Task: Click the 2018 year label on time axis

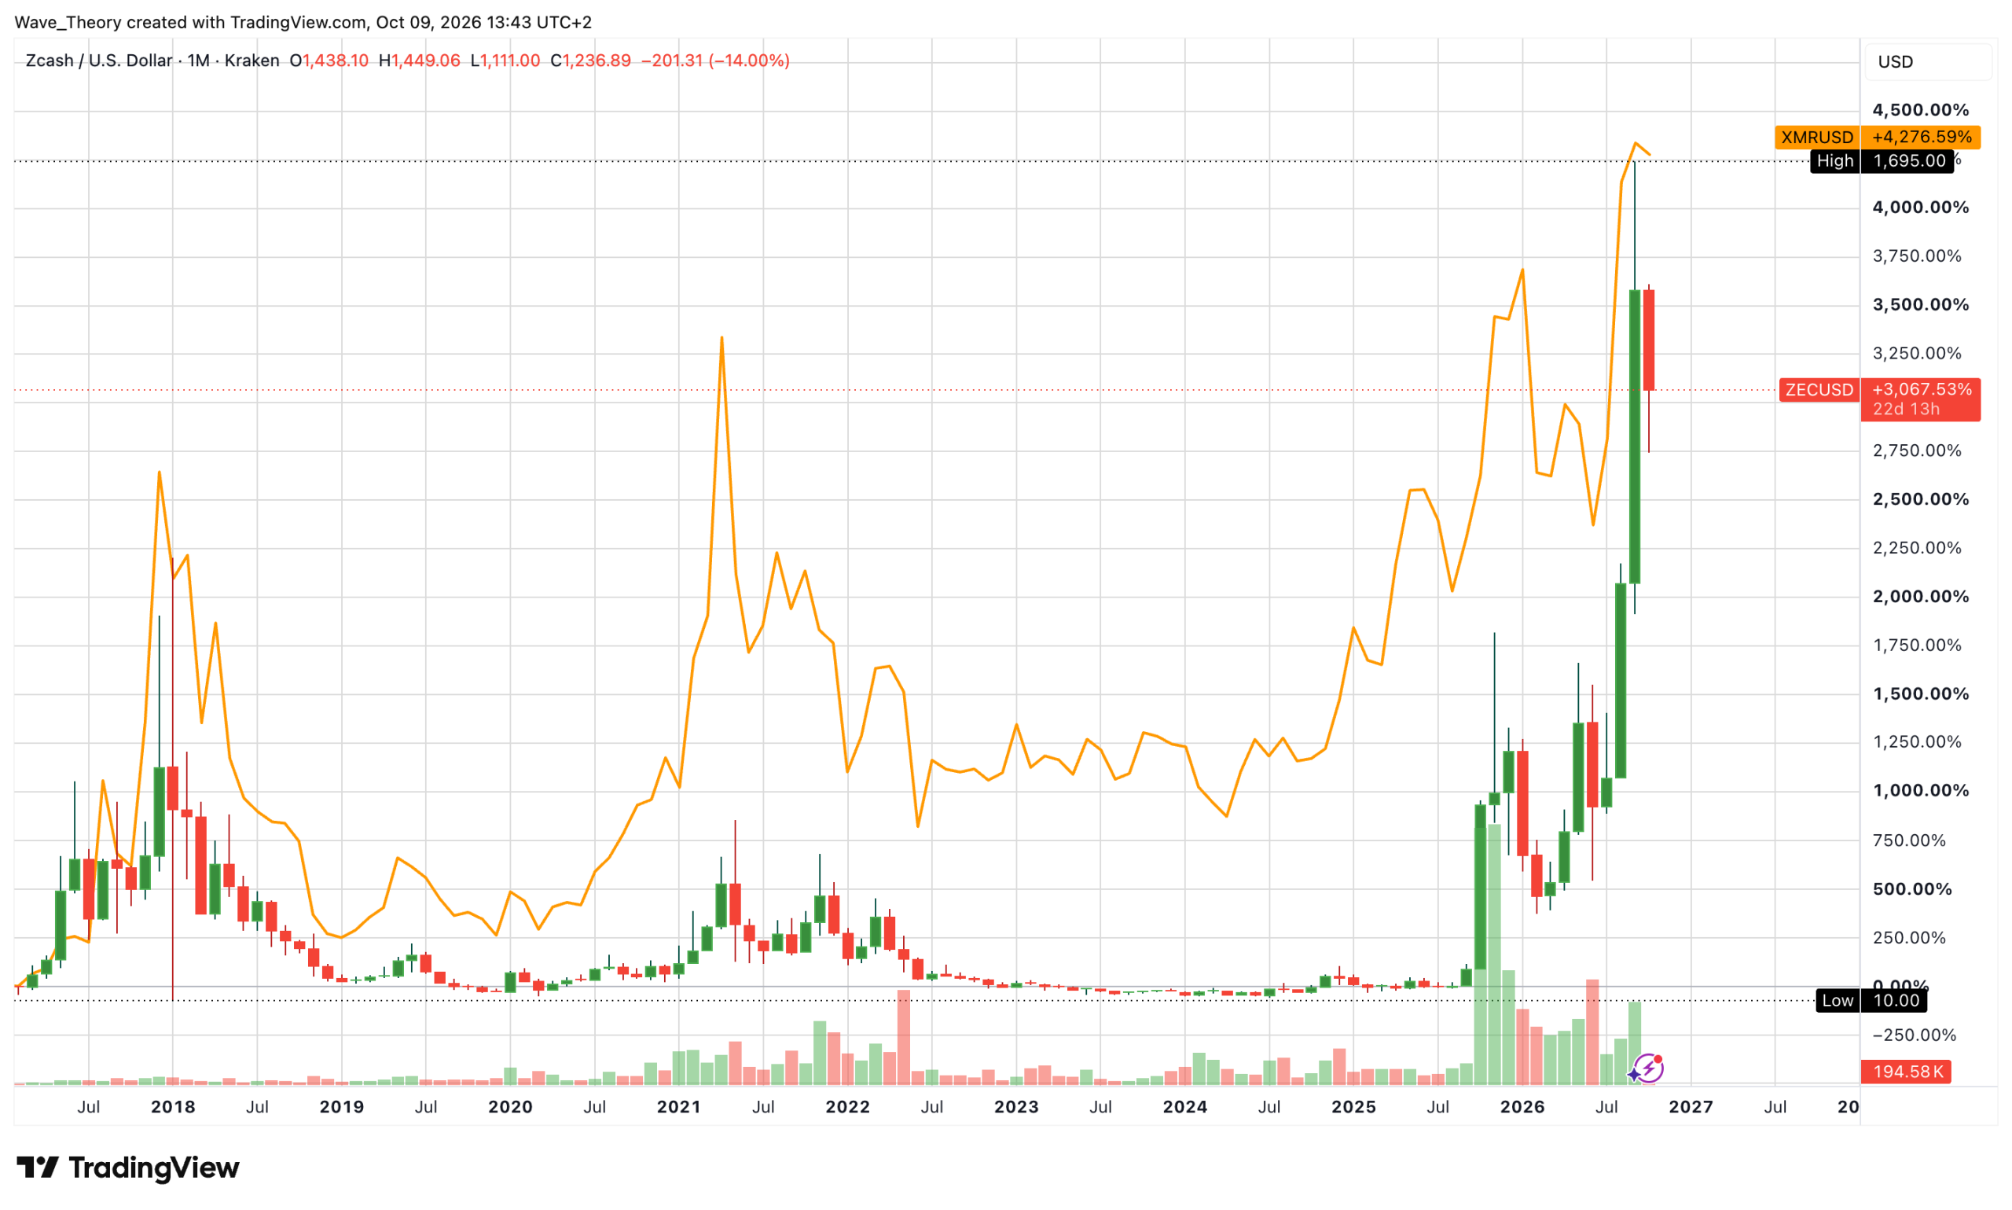Action: click(173, 1106)
